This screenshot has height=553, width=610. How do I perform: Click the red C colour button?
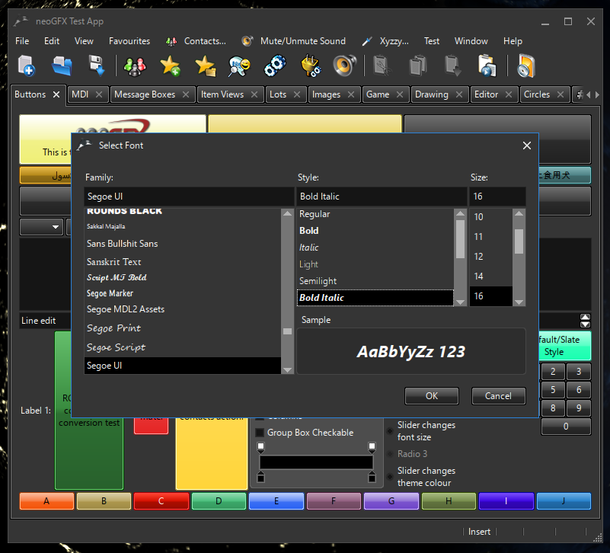161,501
